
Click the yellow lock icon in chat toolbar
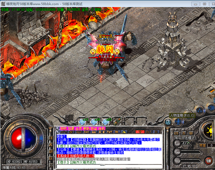pos(124,132)
